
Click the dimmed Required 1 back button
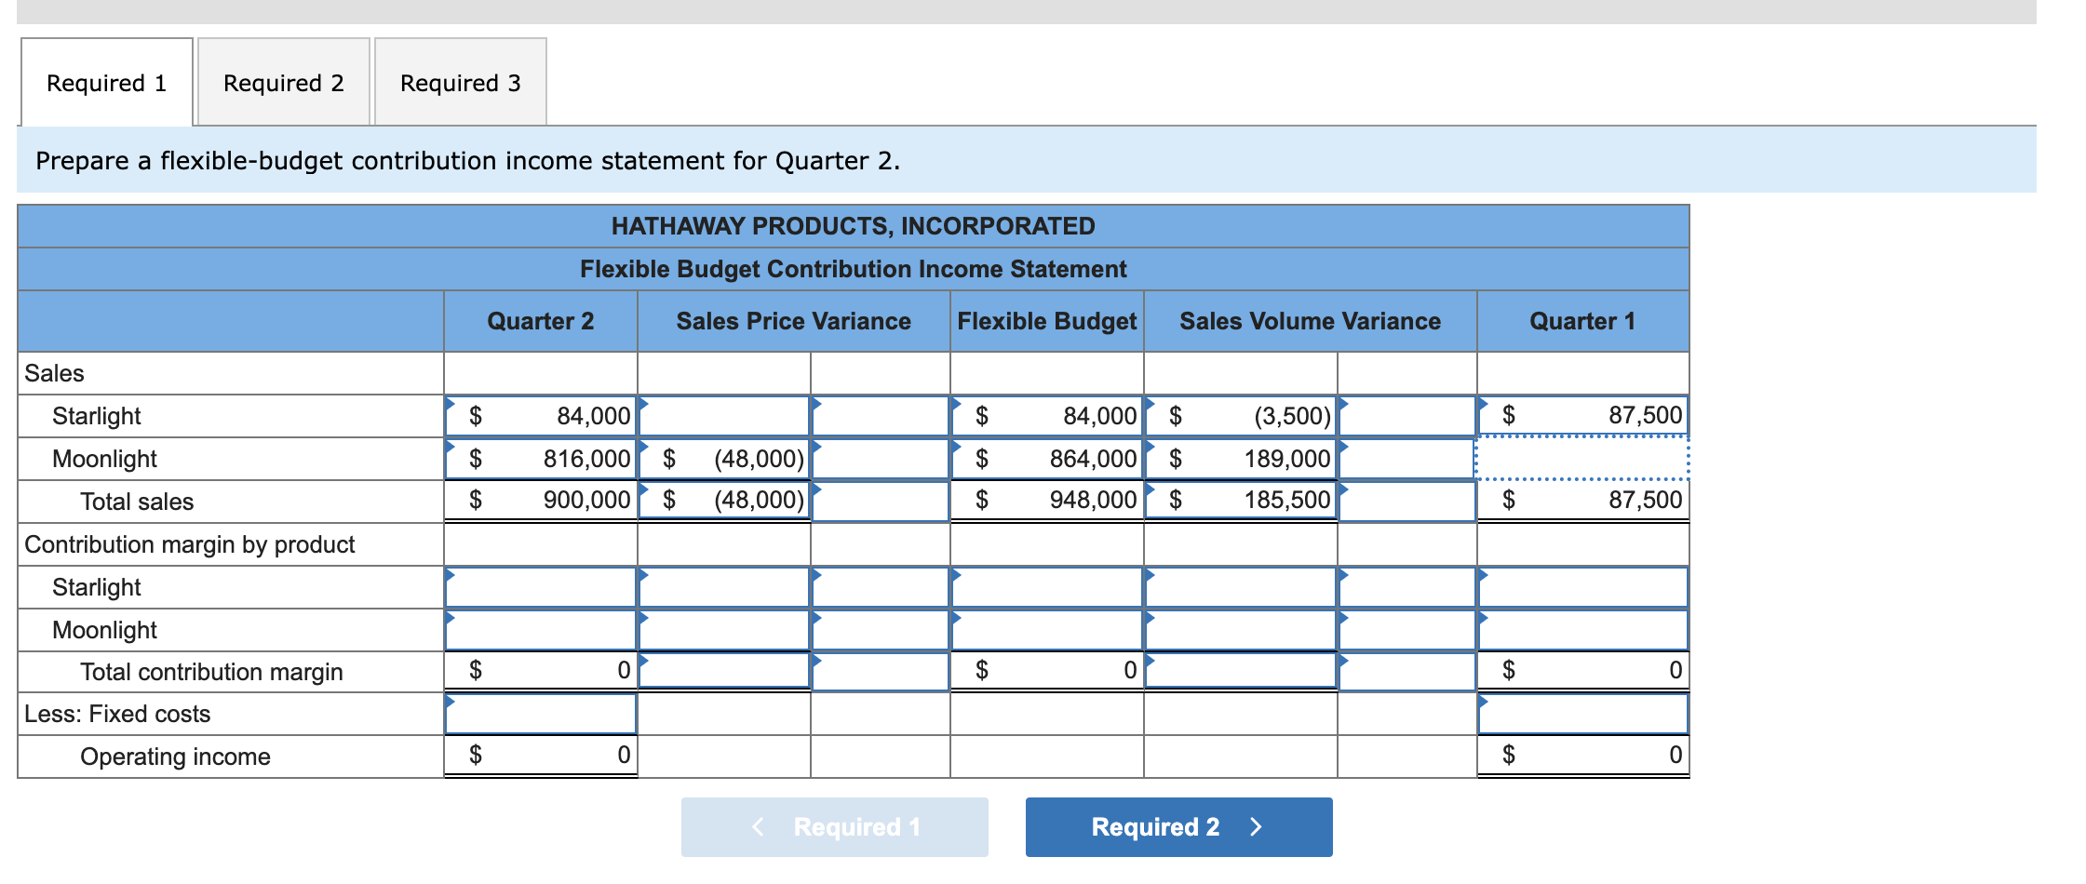[834, 826]
